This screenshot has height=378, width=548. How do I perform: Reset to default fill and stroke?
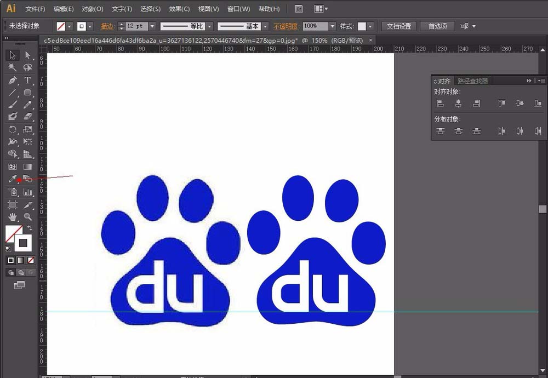click(8, 249)
